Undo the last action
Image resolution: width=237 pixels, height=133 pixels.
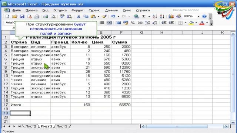113,16
